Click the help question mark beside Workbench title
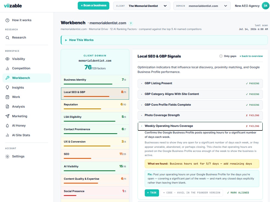The height and width of the screenshot is (202, 270). [x=131, y=23]
